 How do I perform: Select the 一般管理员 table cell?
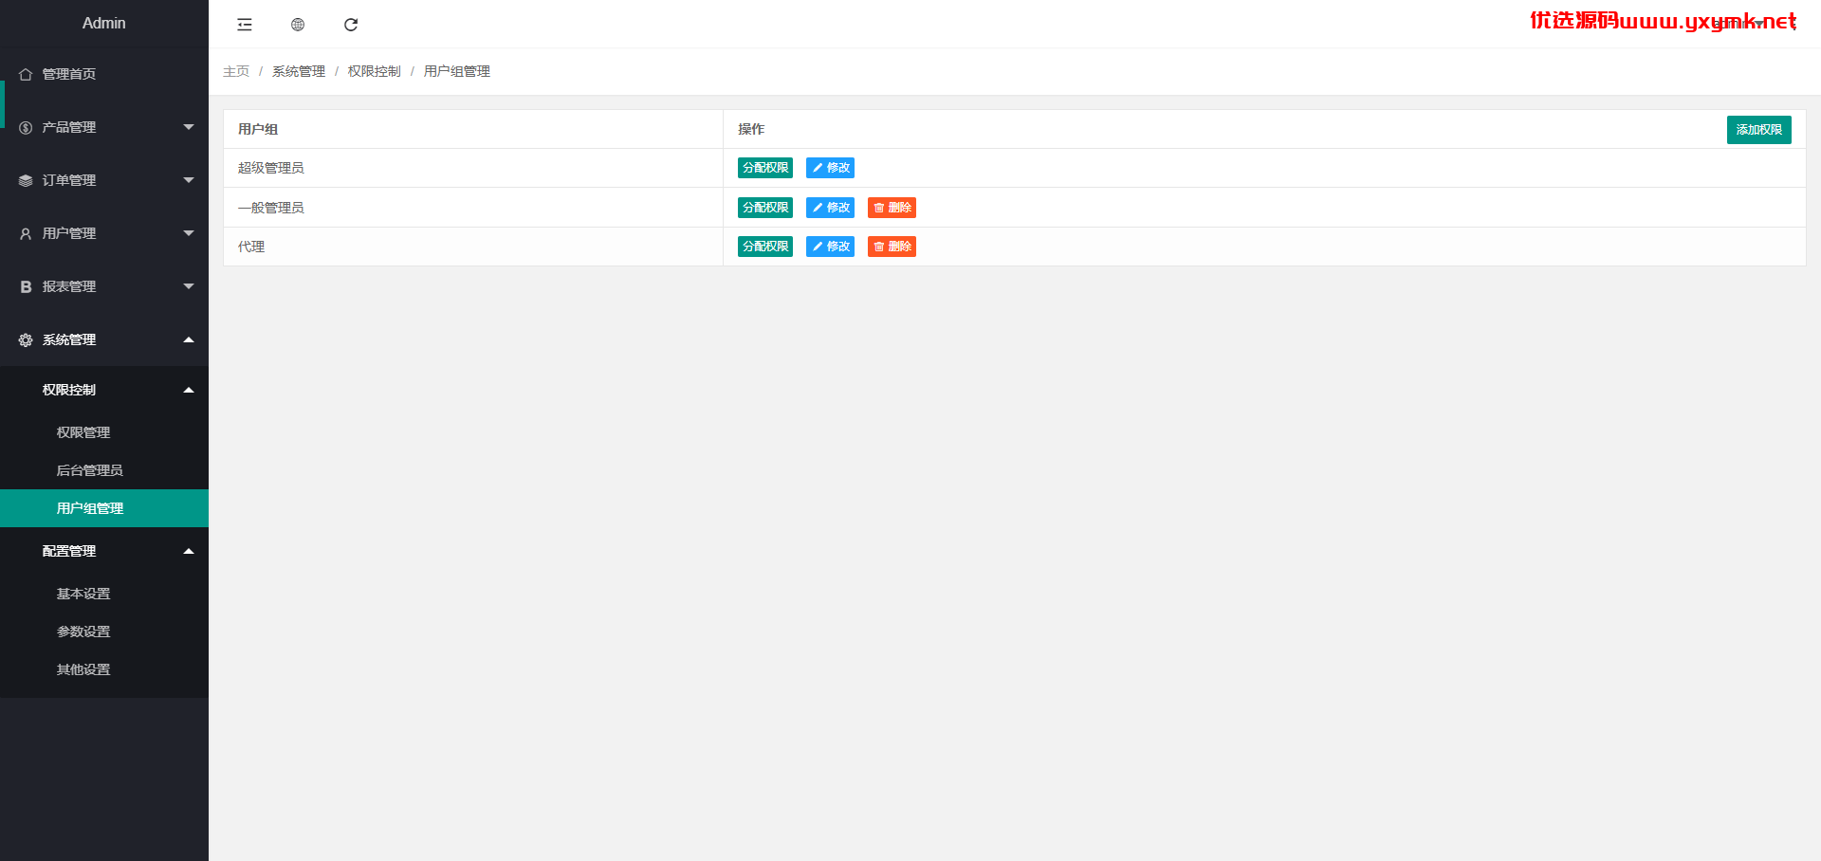point(473,208)
